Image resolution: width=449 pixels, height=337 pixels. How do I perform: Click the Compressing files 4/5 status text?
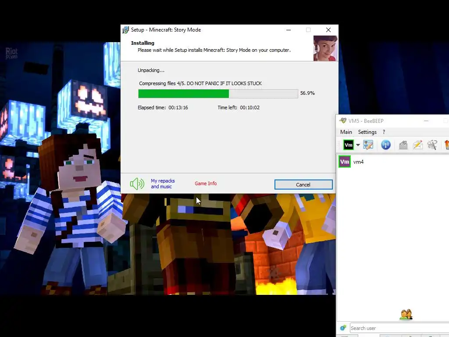click(200, 83)
